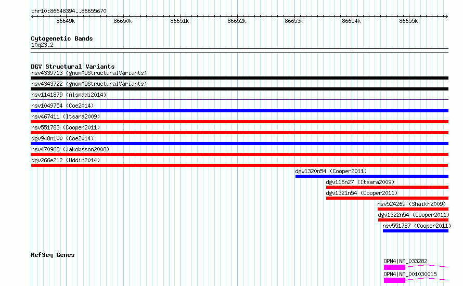
Task: Click the 86650k ruler tick label
Action: click(123, 21)
